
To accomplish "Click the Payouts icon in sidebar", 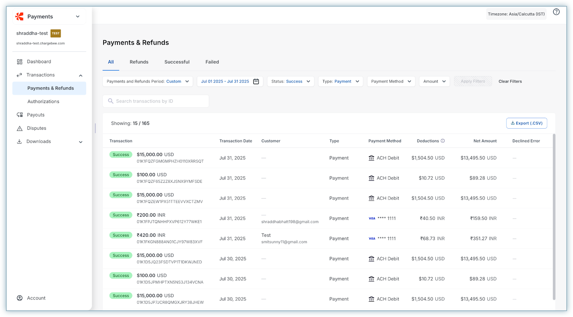I will coord(20,115).
